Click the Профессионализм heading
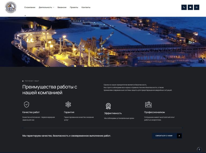 click(x=154, y=112)
